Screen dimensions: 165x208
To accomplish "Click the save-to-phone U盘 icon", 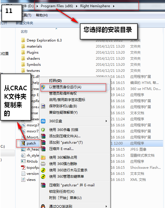I will pyautogui.click(x=43, y=106).
